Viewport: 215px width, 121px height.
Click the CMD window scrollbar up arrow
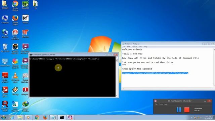[117, 57]
